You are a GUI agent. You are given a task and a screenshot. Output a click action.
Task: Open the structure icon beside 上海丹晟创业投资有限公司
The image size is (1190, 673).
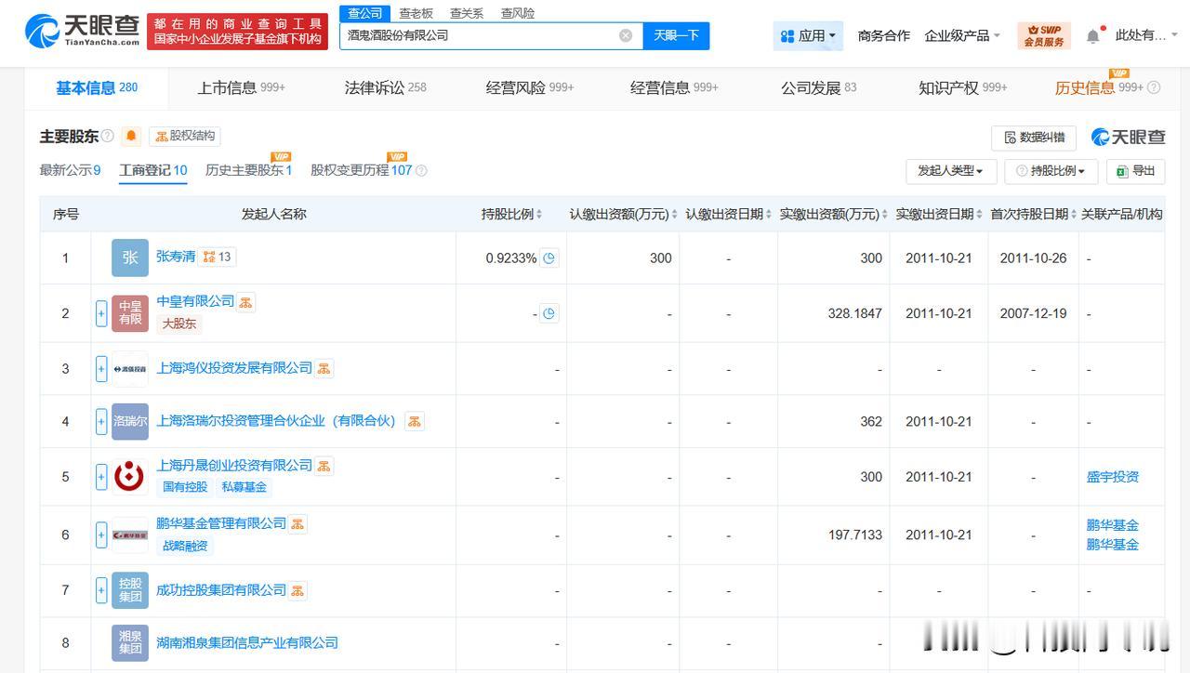324,466
